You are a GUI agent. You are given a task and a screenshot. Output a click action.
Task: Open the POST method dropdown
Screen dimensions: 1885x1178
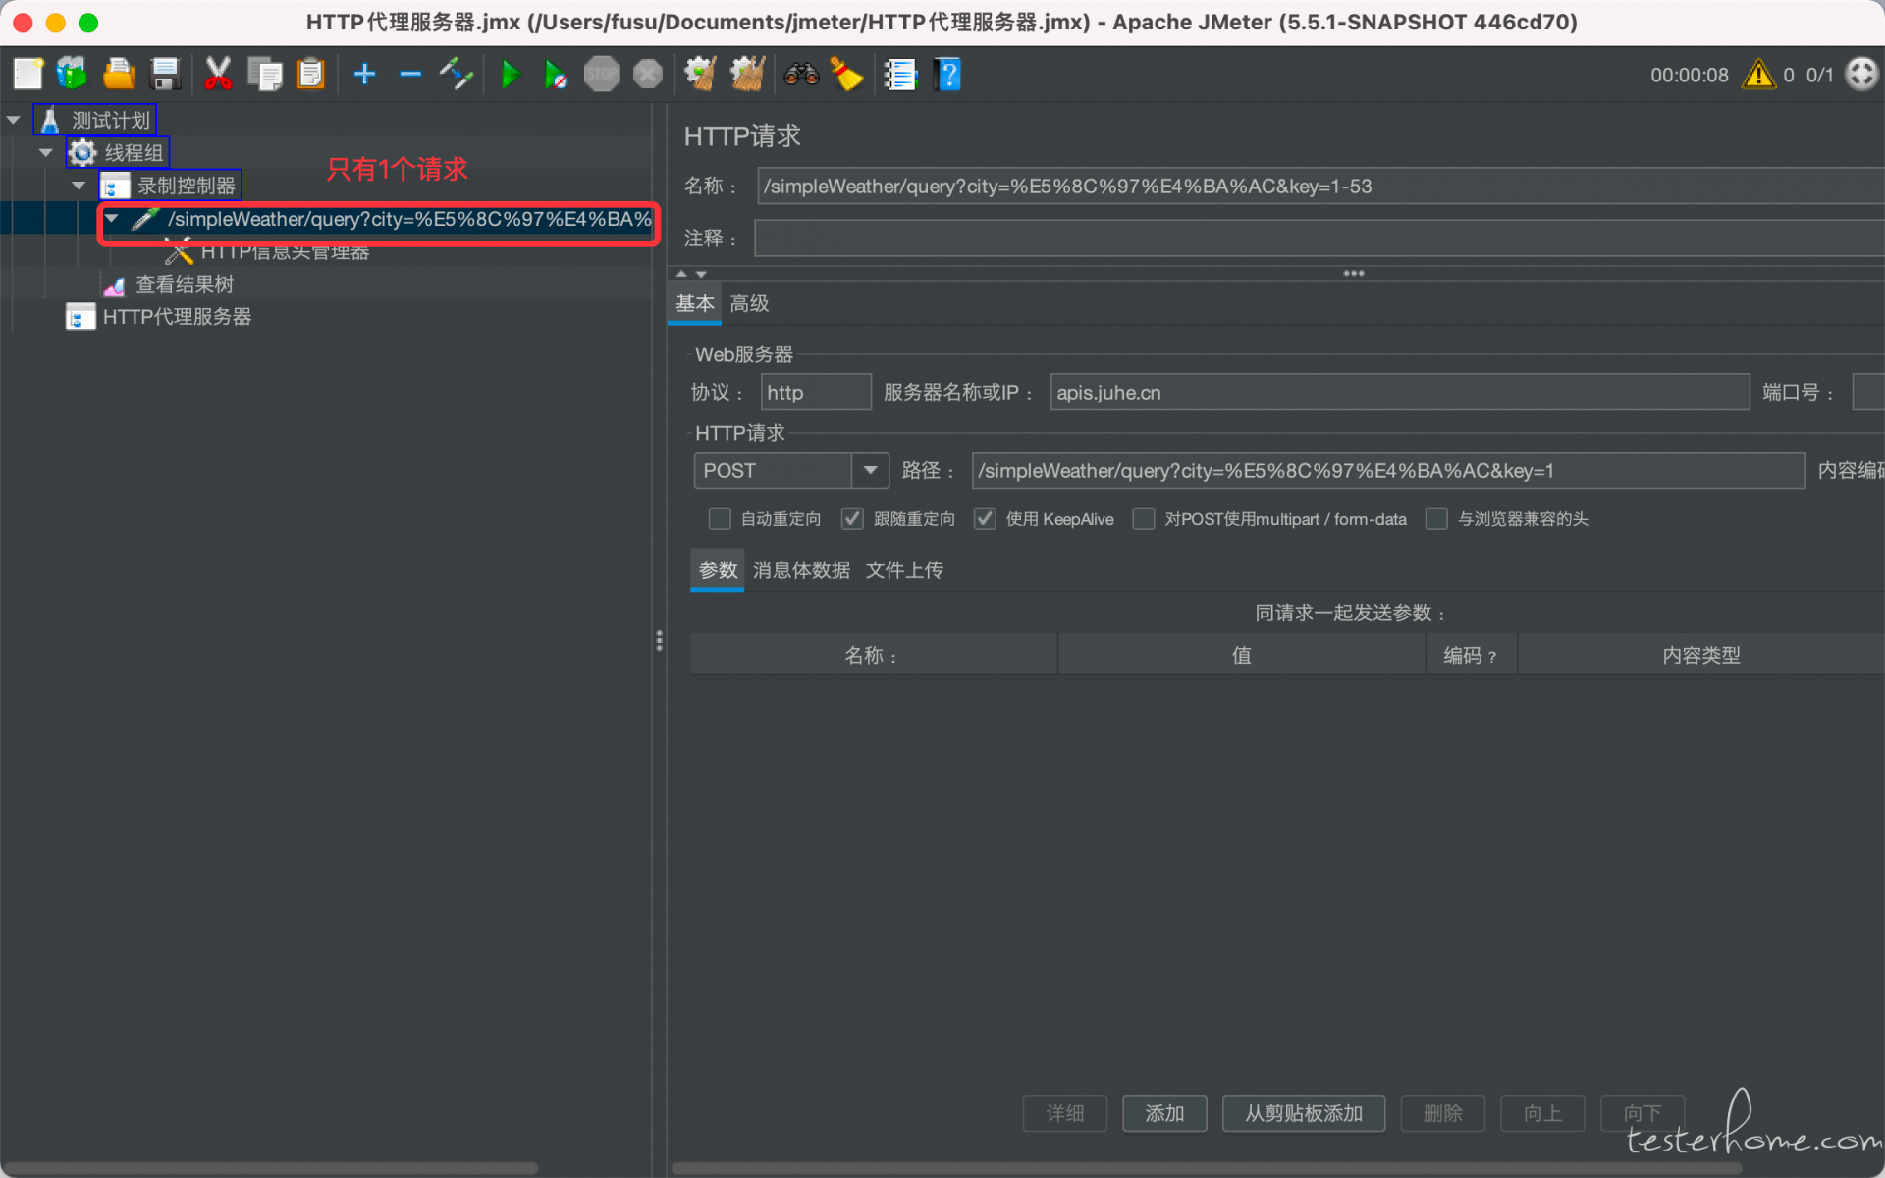[x=870, y=470]
